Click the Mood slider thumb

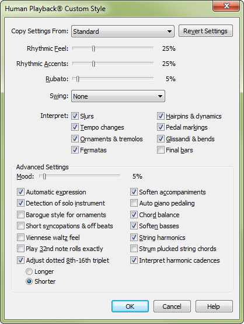[x=44, y=176]
